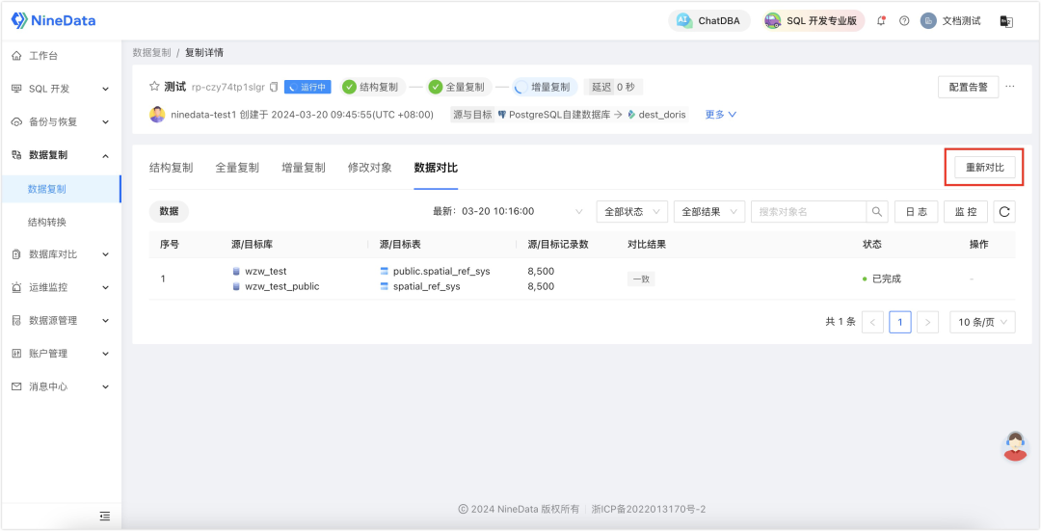Open the ChatDBA assistant
Screen dimensions: 1041x531
[x=709, y=21]
